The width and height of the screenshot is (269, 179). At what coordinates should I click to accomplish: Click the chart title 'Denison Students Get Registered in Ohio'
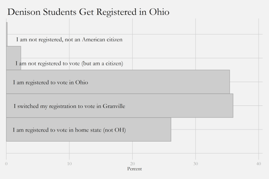pyautogui.click(x=88, y=12)
